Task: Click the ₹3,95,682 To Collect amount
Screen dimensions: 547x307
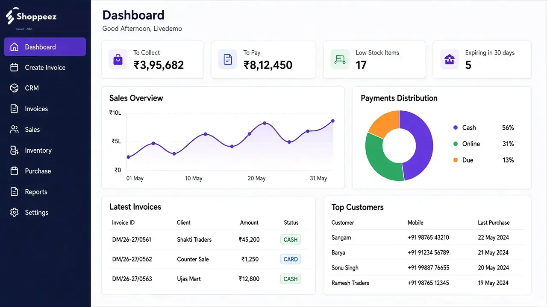Action: point(159,65)
